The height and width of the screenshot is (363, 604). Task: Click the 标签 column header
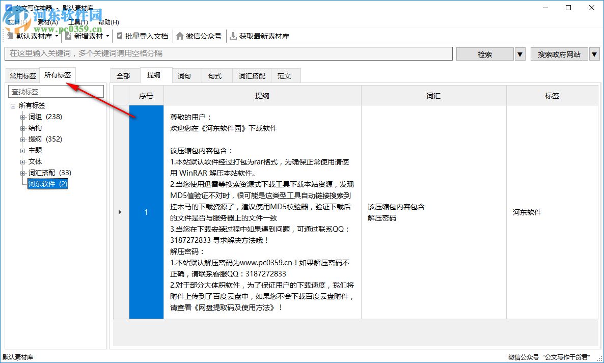[x=552, y=96]
